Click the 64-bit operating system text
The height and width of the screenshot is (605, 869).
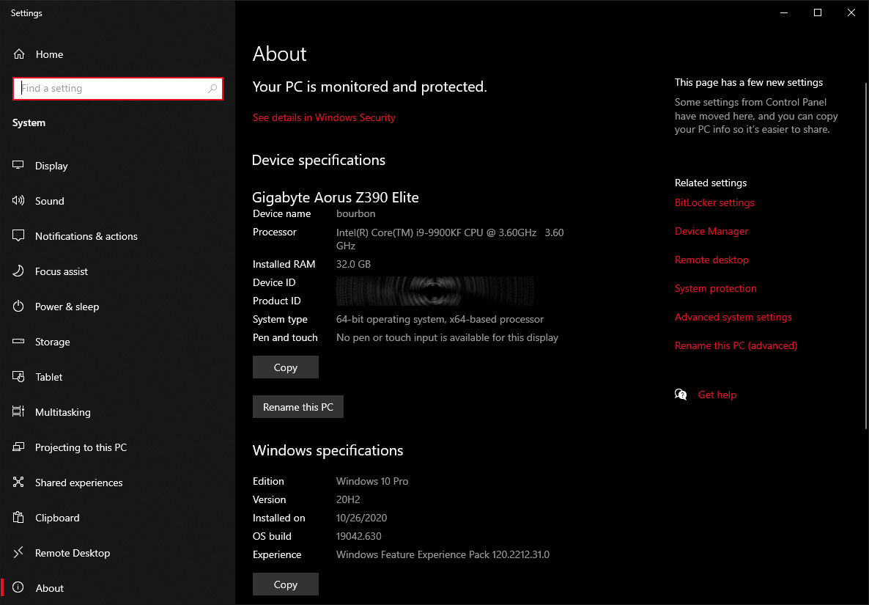[x=440, y=320]
